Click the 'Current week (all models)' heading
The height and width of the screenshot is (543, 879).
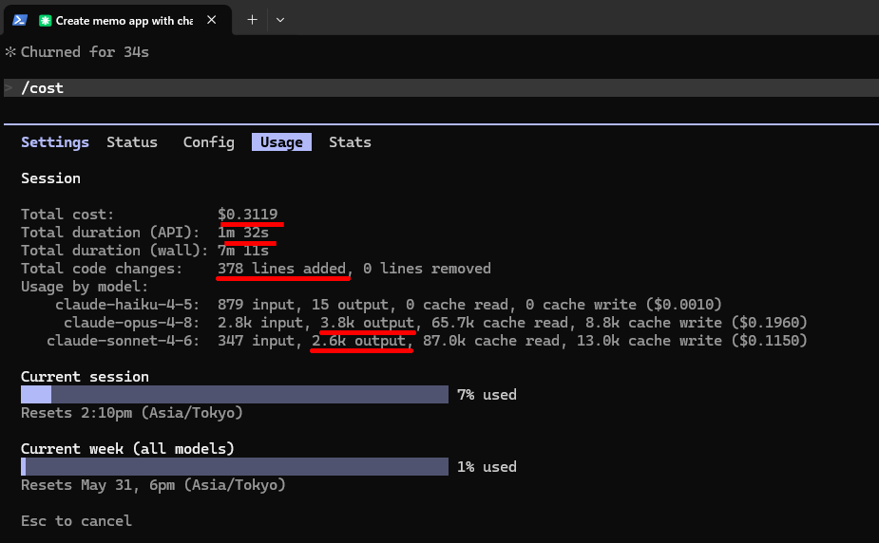[x=127, y=448]
